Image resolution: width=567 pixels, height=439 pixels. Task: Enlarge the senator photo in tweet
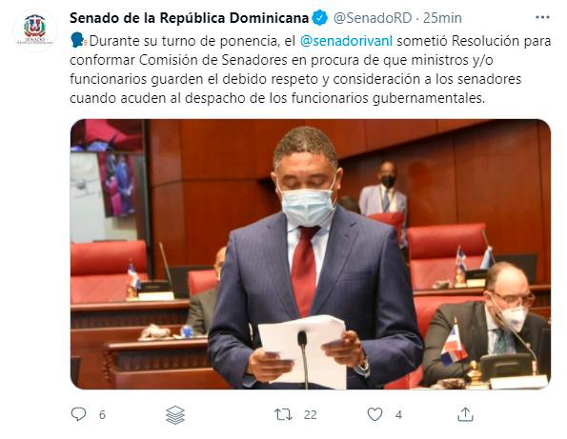tap(311, 254)
